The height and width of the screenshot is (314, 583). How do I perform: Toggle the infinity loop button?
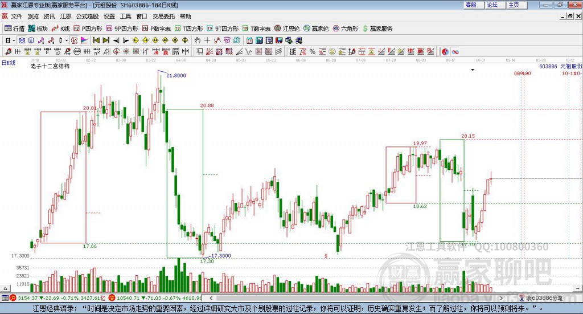click(455, 52)
